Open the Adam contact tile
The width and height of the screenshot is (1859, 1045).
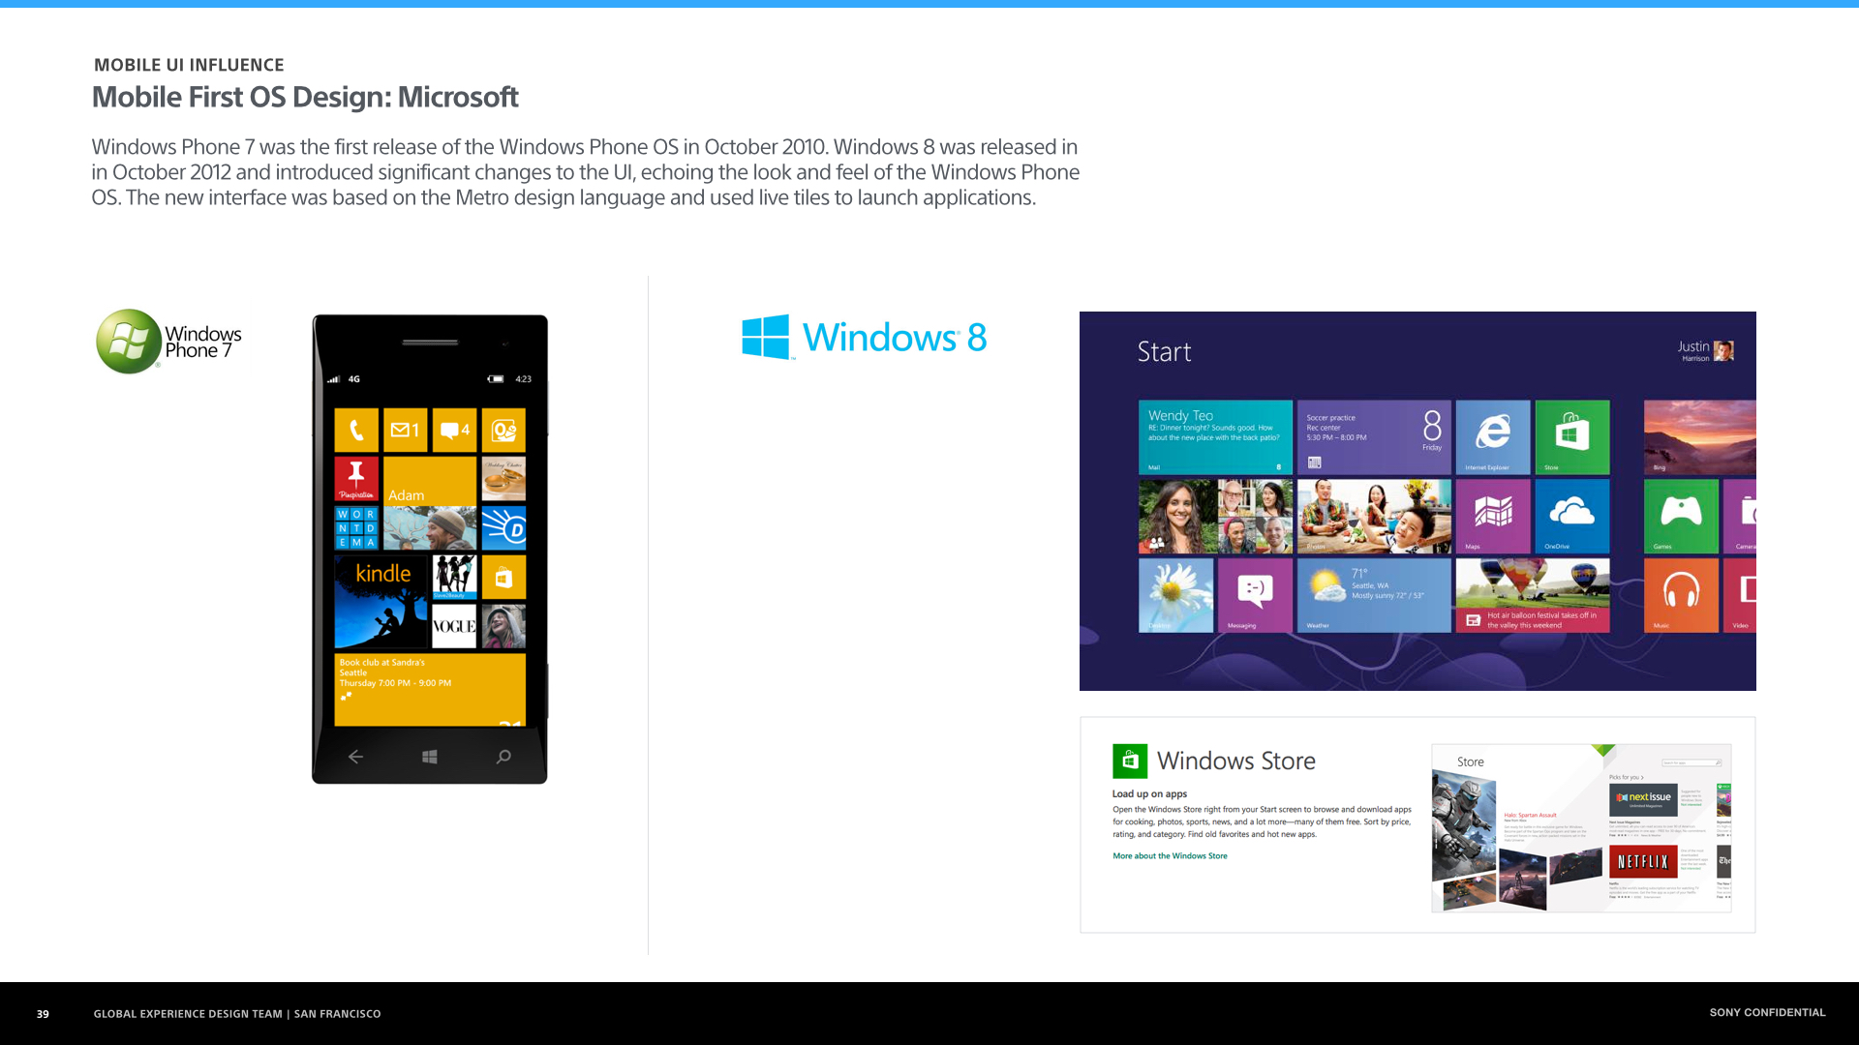click(430, 503)
